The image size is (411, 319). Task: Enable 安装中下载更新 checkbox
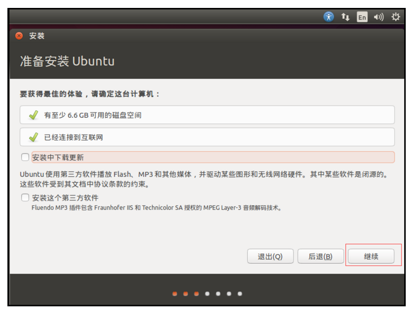click(x=25, y=157)
